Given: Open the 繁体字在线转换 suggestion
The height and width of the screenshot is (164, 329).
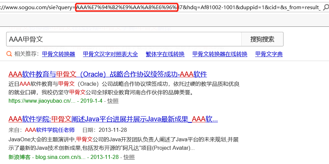Looking at the screenshot, I should click(165, 54).
